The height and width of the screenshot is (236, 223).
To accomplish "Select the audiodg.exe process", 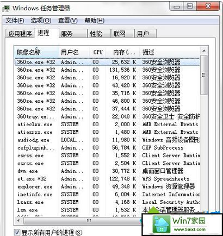I will pyautogui.click(x=107, y=140).
